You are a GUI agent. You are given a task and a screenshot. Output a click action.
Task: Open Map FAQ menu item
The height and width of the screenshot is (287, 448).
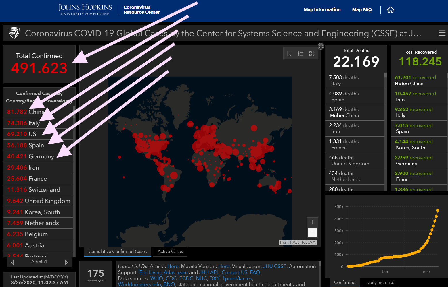pyautogui.click(x=362, y=10)
